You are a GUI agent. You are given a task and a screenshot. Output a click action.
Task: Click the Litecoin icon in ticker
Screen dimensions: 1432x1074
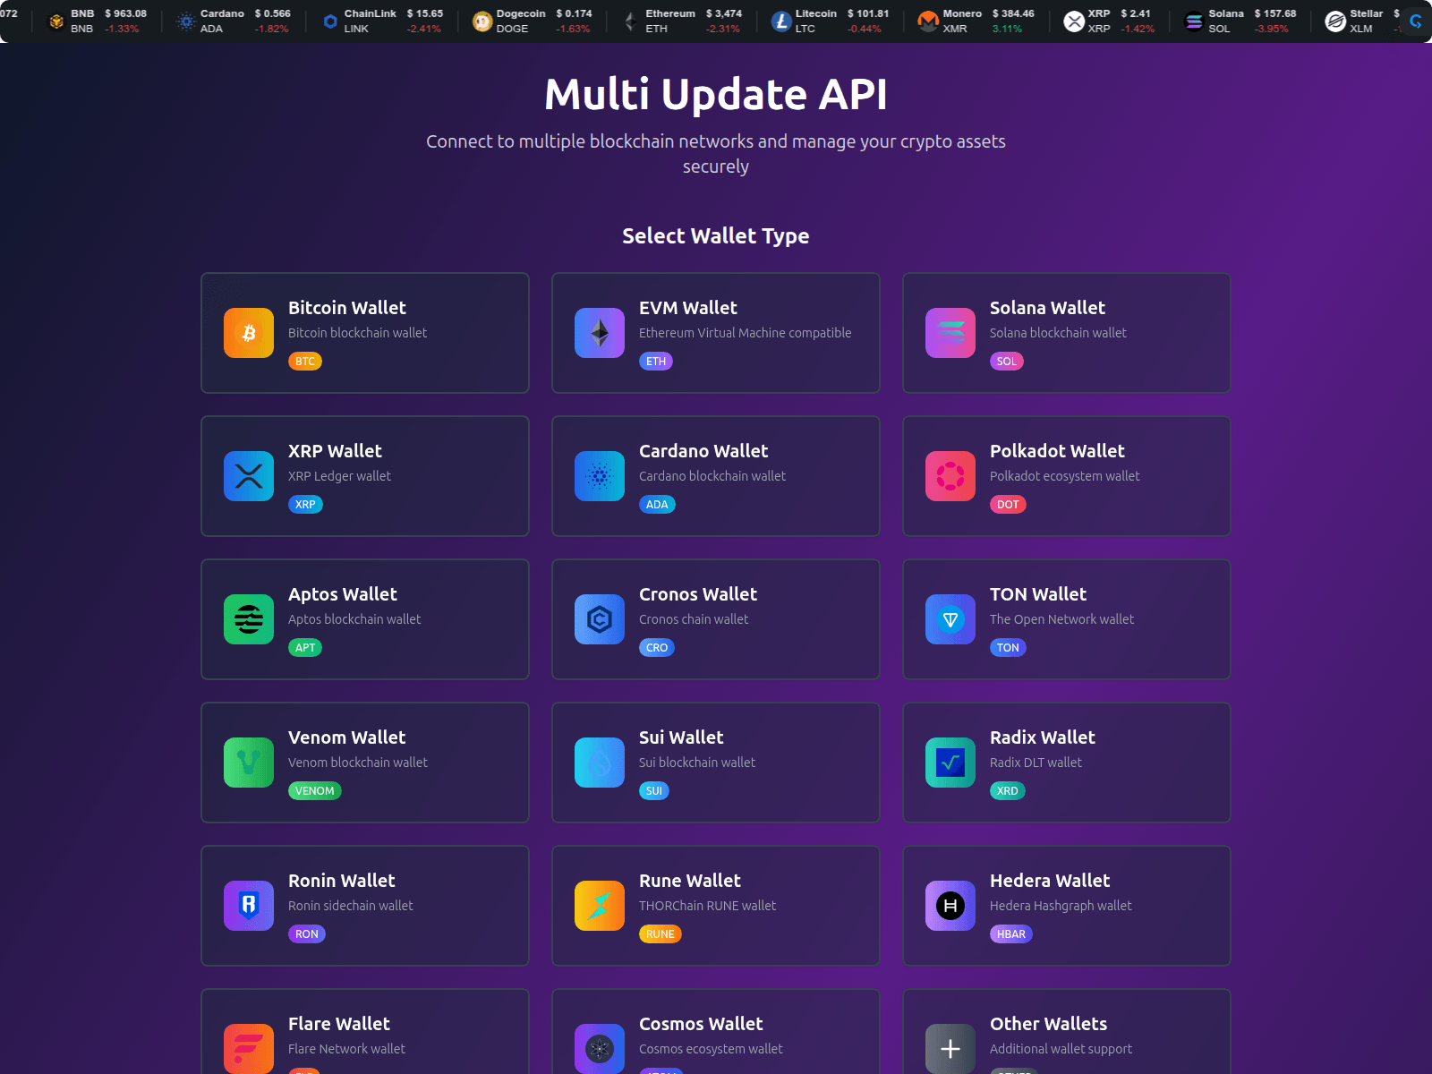(x=781, y=21)
